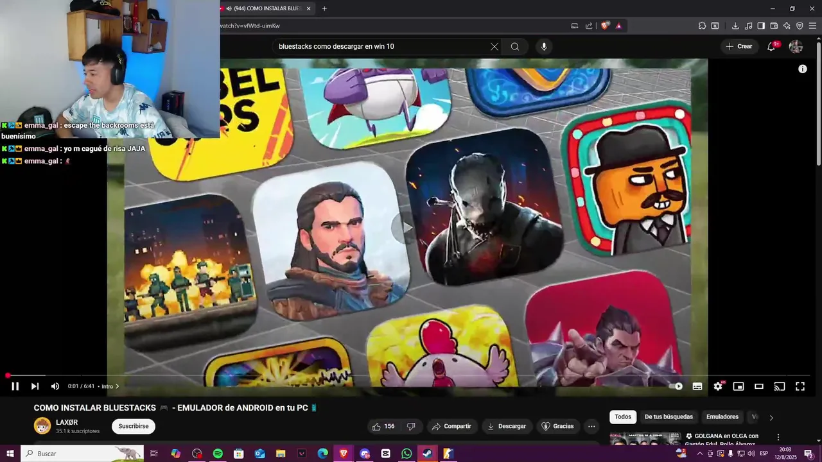Select the Emuladores filter chip

[722, 417]
